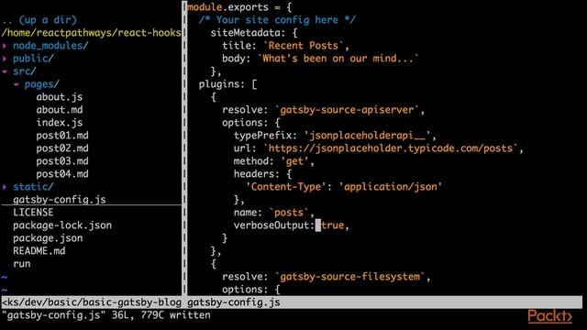The height and width of the screenshot is (330, 587).
Task: Click the 'application/json' value
Action: tap(391, 187)
